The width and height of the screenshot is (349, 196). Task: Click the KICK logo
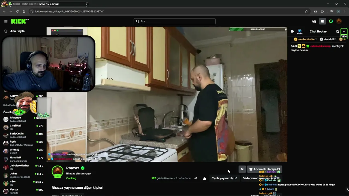[x=20, y=21]
